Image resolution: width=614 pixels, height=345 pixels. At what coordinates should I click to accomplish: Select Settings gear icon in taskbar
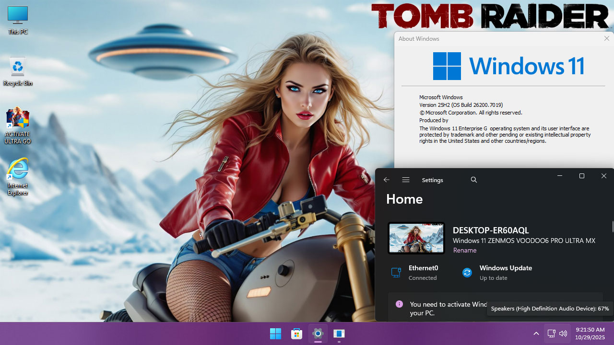[x=318, y=333]
